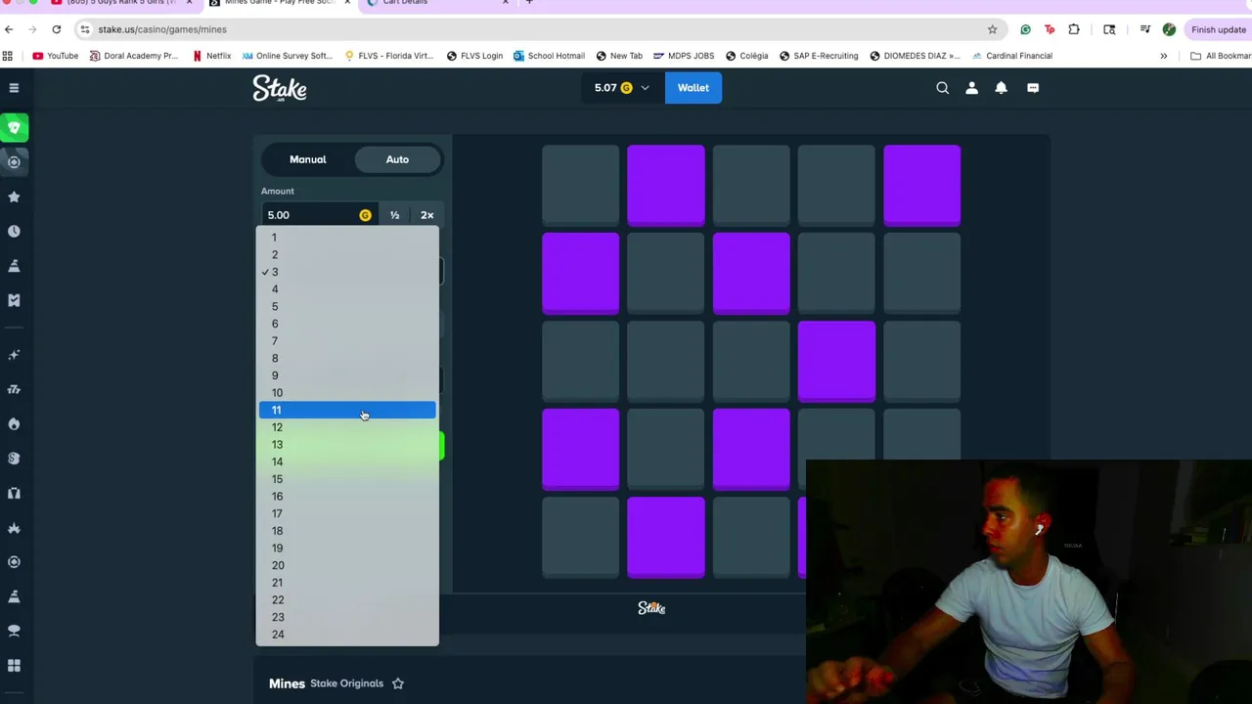Click the sidebar favorites star icon
Viewport: 1252px width, 704px height.
[14, 197]
